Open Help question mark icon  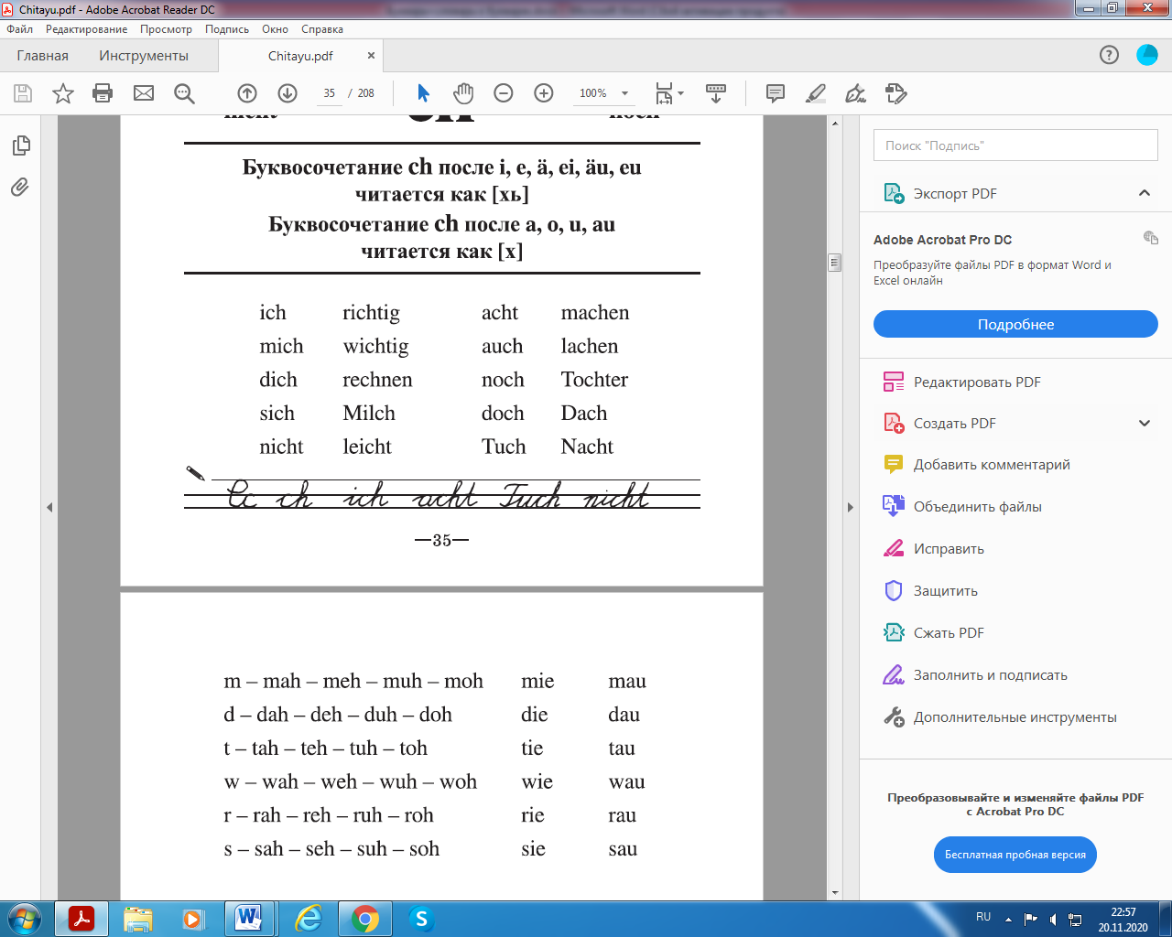(1109, 55)
